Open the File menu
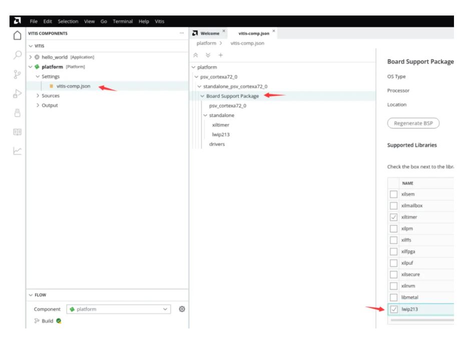Image resolution: width=467 pixels, height=339 pixels. pos(34,21)
